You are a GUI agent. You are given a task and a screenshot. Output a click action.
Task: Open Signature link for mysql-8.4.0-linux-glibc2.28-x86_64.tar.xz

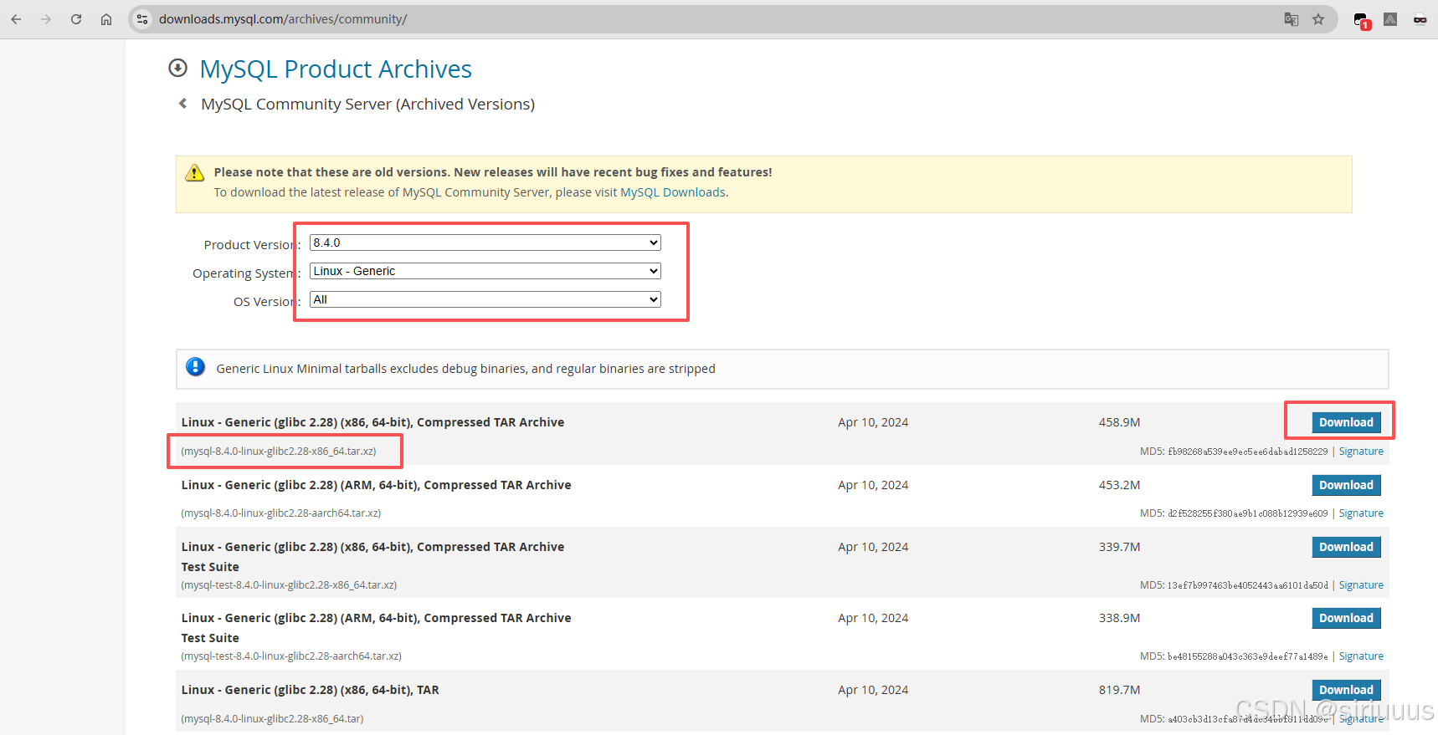click(1361, 452)
